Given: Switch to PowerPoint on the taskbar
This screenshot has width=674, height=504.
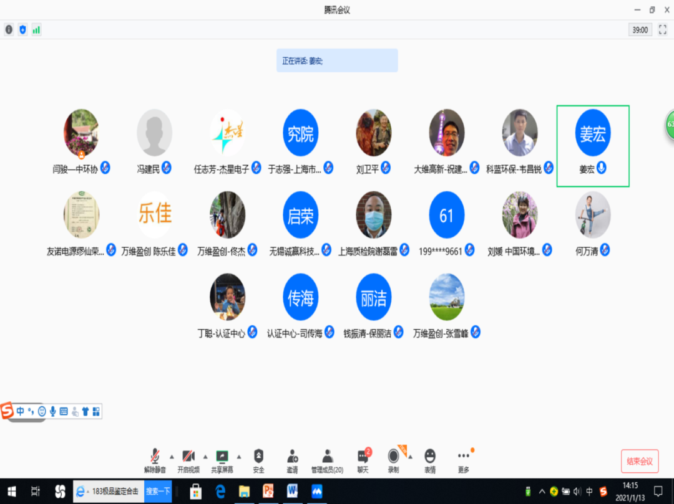Looking at the screenshot, I should coord(268,491).
